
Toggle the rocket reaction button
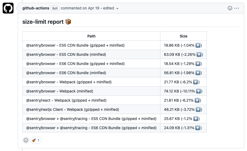(x=36, y=140)
